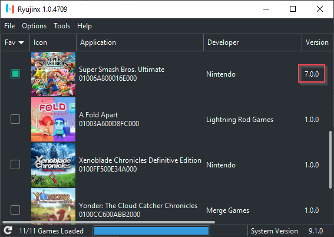Click version 7.0.0 of Super Smash Bros.
The image size is (334, 237).
click(x=312, y=74)
